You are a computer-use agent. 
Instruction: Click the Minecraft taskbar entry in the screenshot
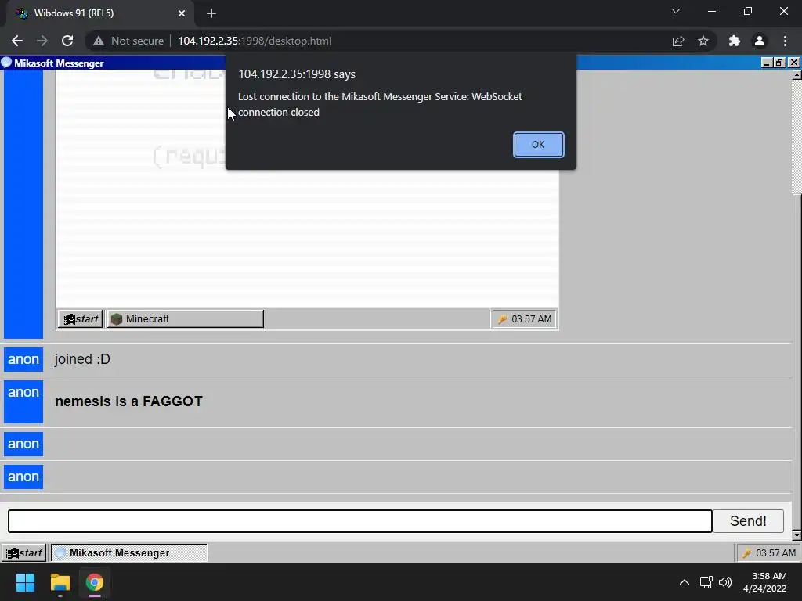click(185, 319)
